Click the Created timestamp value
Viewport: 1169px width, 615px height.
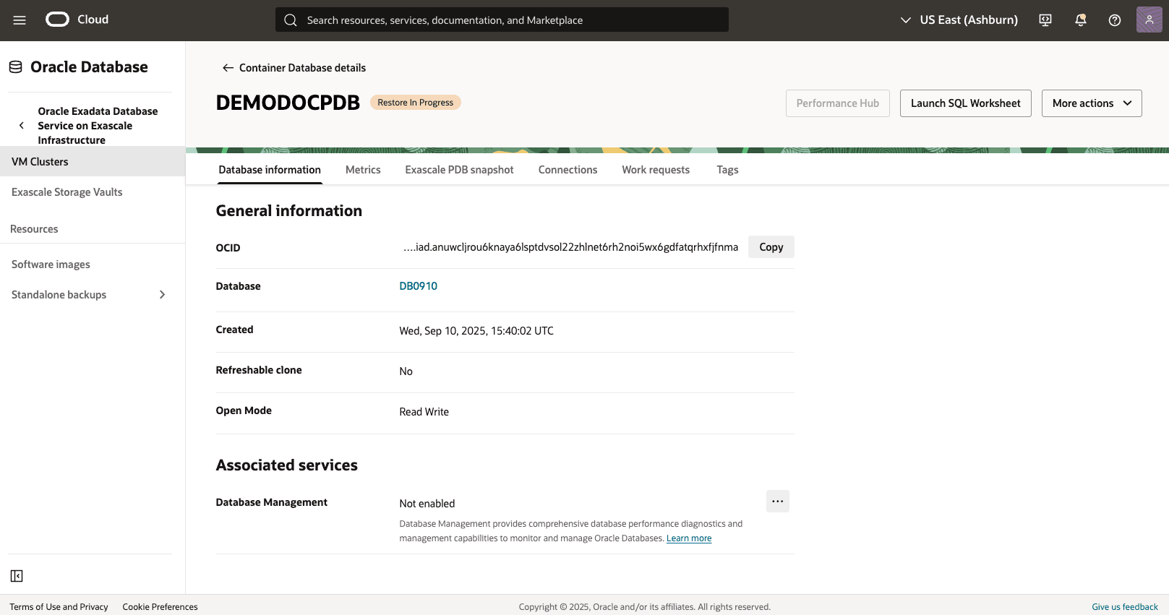tap(476, 331)
